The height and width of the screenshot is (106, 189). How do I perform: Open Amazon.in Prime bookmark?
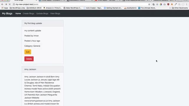[x=52, y=8]
